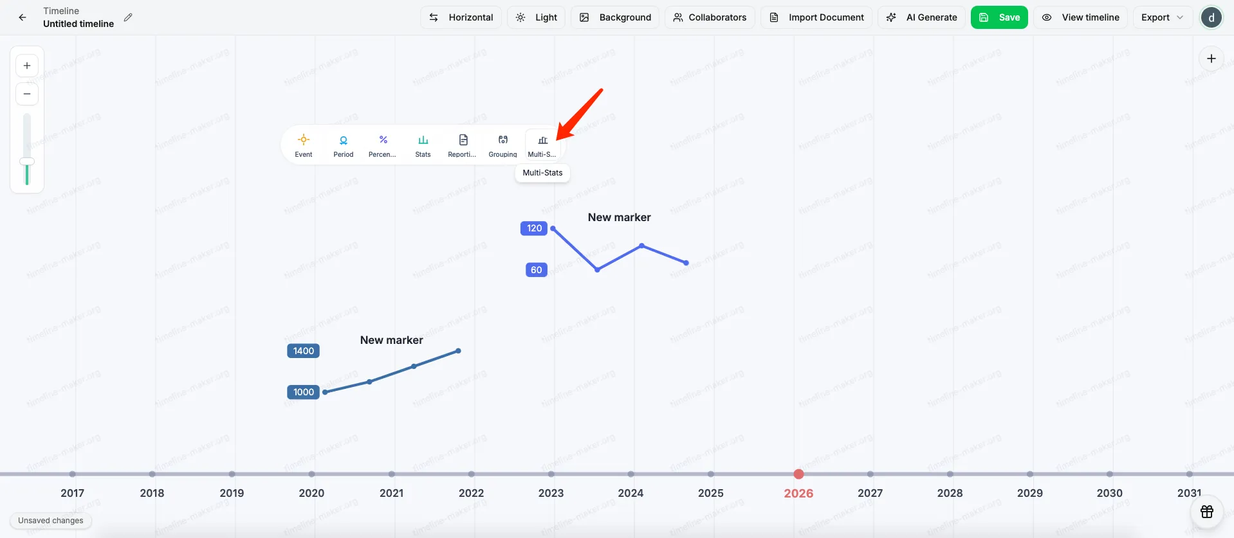Select the Reporting marker tool
The image size is (1234, 538).
tap(463, 145)
